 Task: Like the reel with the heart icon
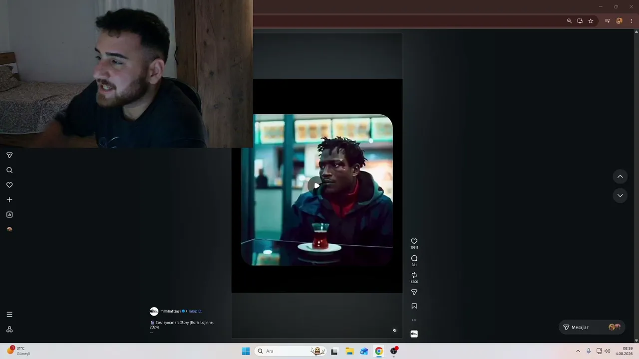(414, 241)
